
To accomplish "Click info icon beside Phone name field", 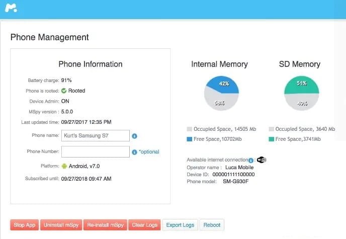I will tap(134, 136).
